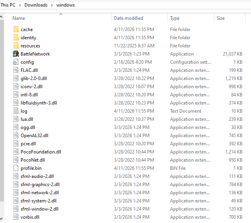
Task: Select the libfluidsynth-3.dll file icon
Action: coord(16,103)
